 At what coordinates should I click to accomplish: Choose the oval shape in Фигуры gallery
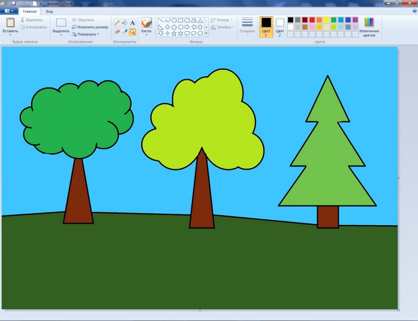[174, 20]
